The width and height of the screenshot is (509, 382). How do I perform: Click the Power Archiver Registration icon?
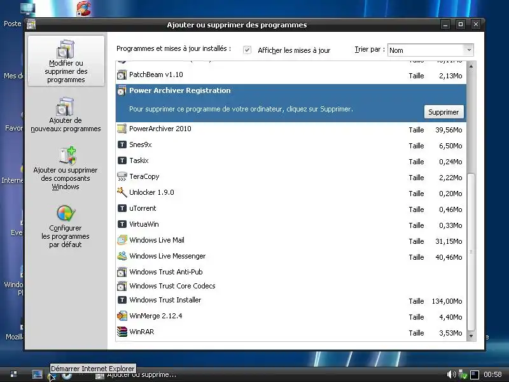click(x=122, y=90)
